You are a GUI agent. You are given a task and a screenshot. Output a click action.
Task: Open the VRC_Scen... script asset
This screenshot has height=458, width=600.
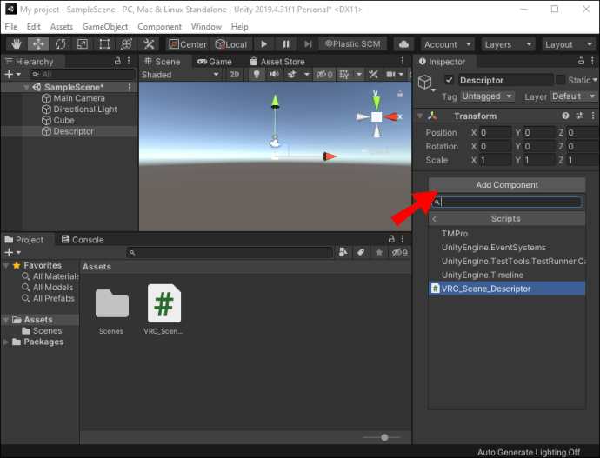click(x=163, y=309)
